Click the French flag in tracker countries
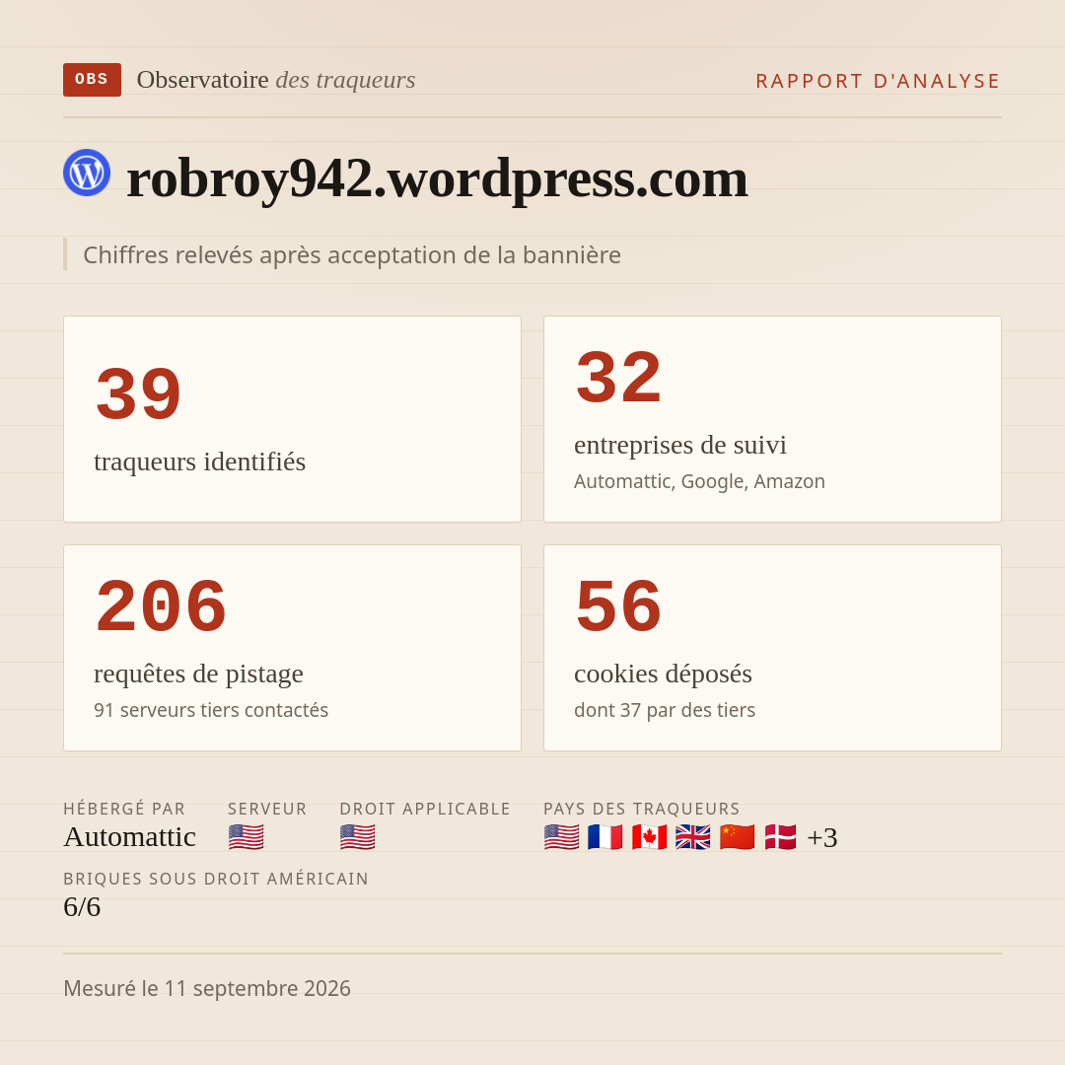1065x1065 pixels. (x=605, y=837)
